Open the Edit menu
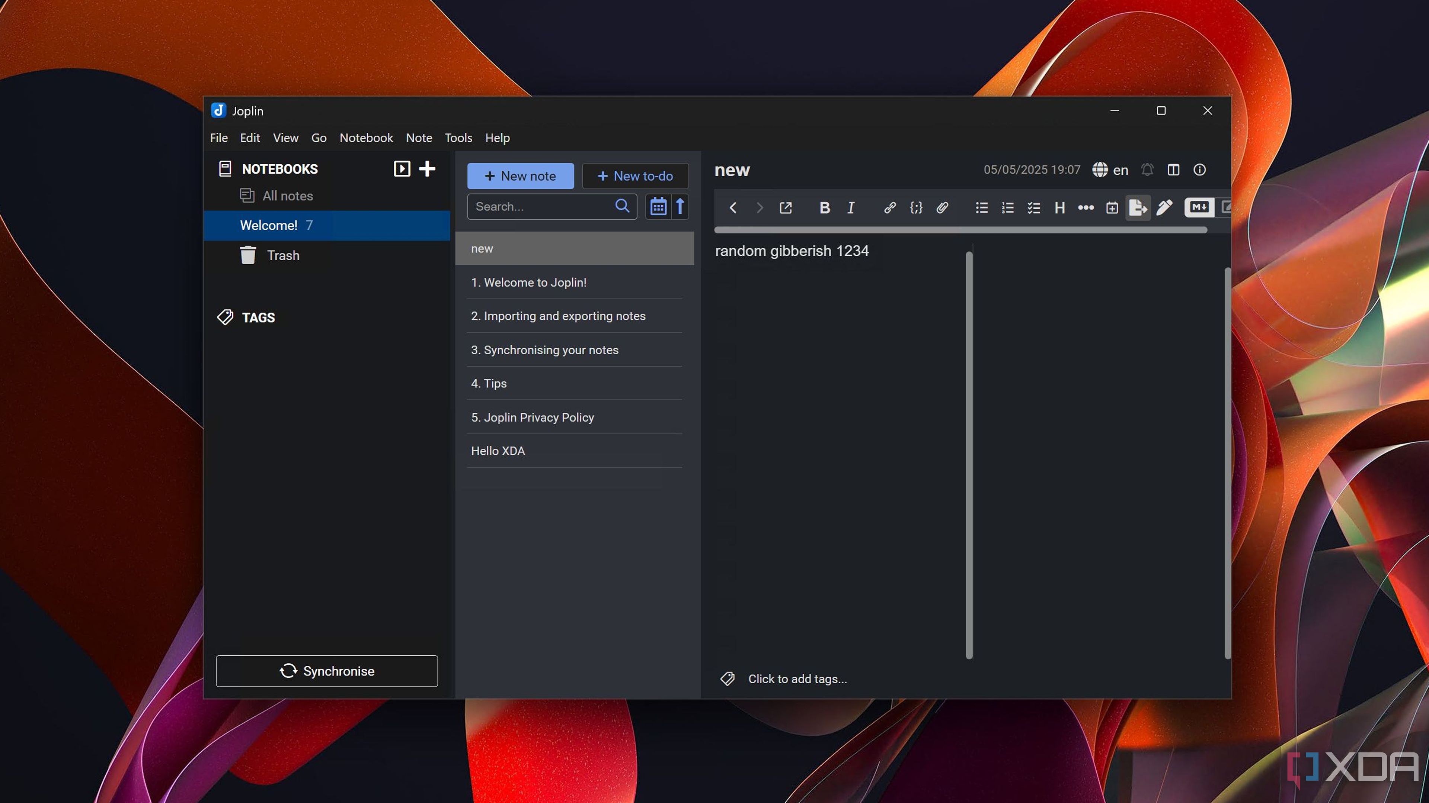1429x803 pixels. click(250, 138)
